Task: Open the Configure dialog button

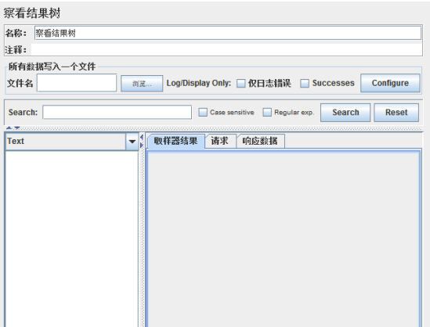Action: pyautogui.click(x=390, y=83)
